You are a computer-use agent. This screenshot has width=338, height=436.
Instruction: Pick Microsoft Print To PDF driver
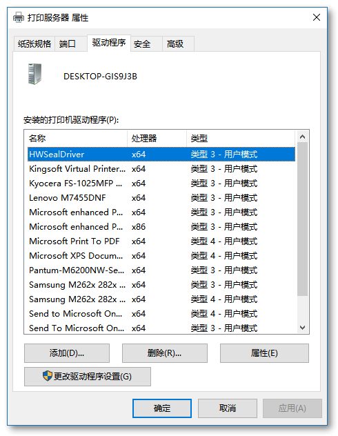tap(161, 241)
